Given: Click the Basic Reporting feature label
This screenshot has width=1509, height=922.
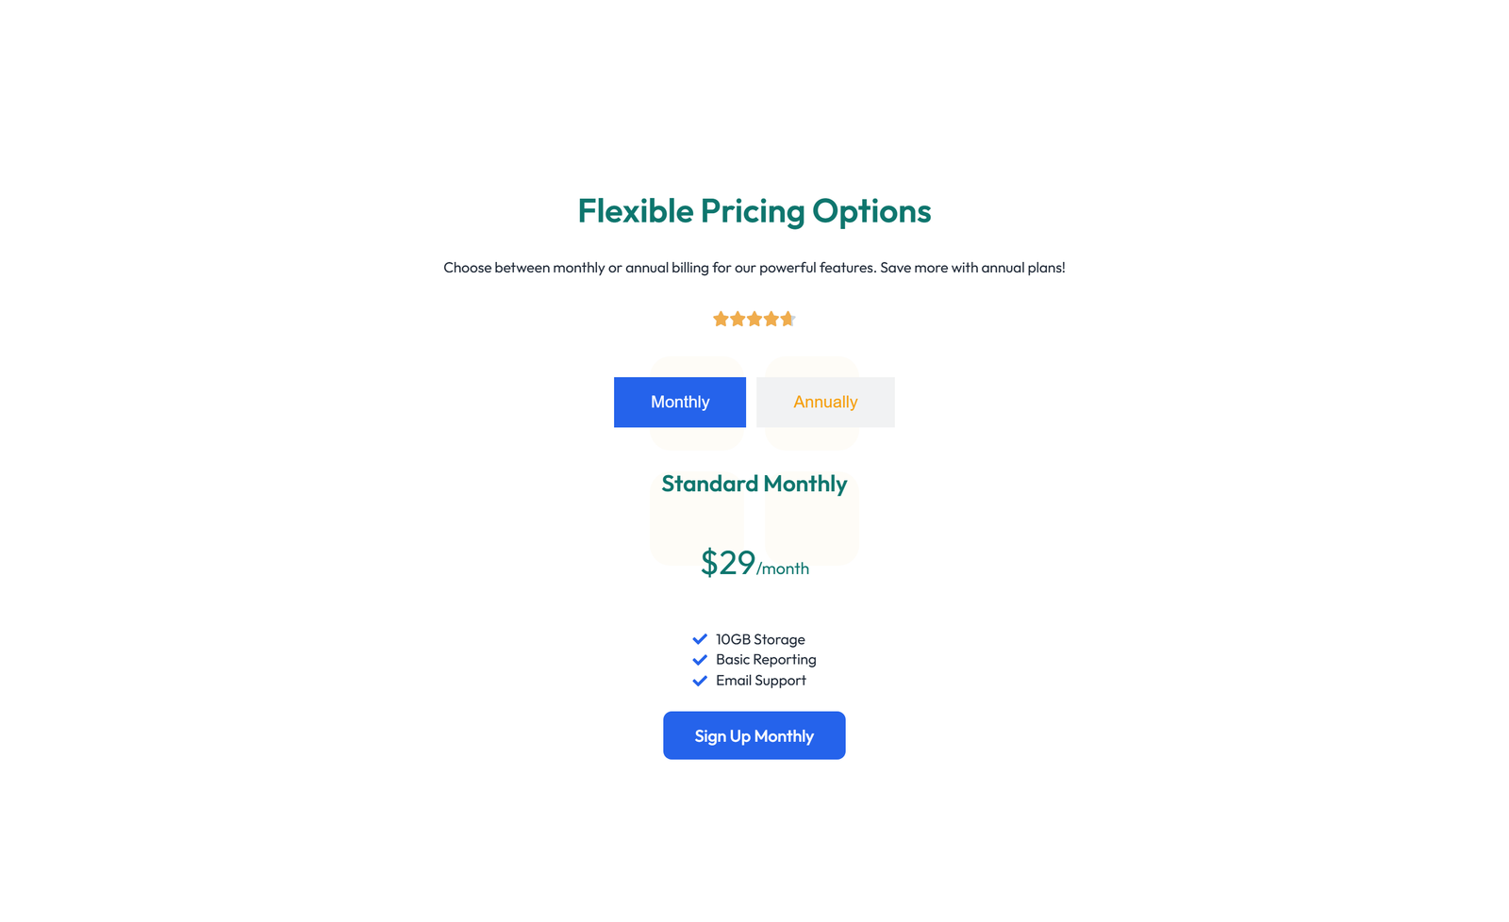Looking at the screenshot, I should [765, 659].
